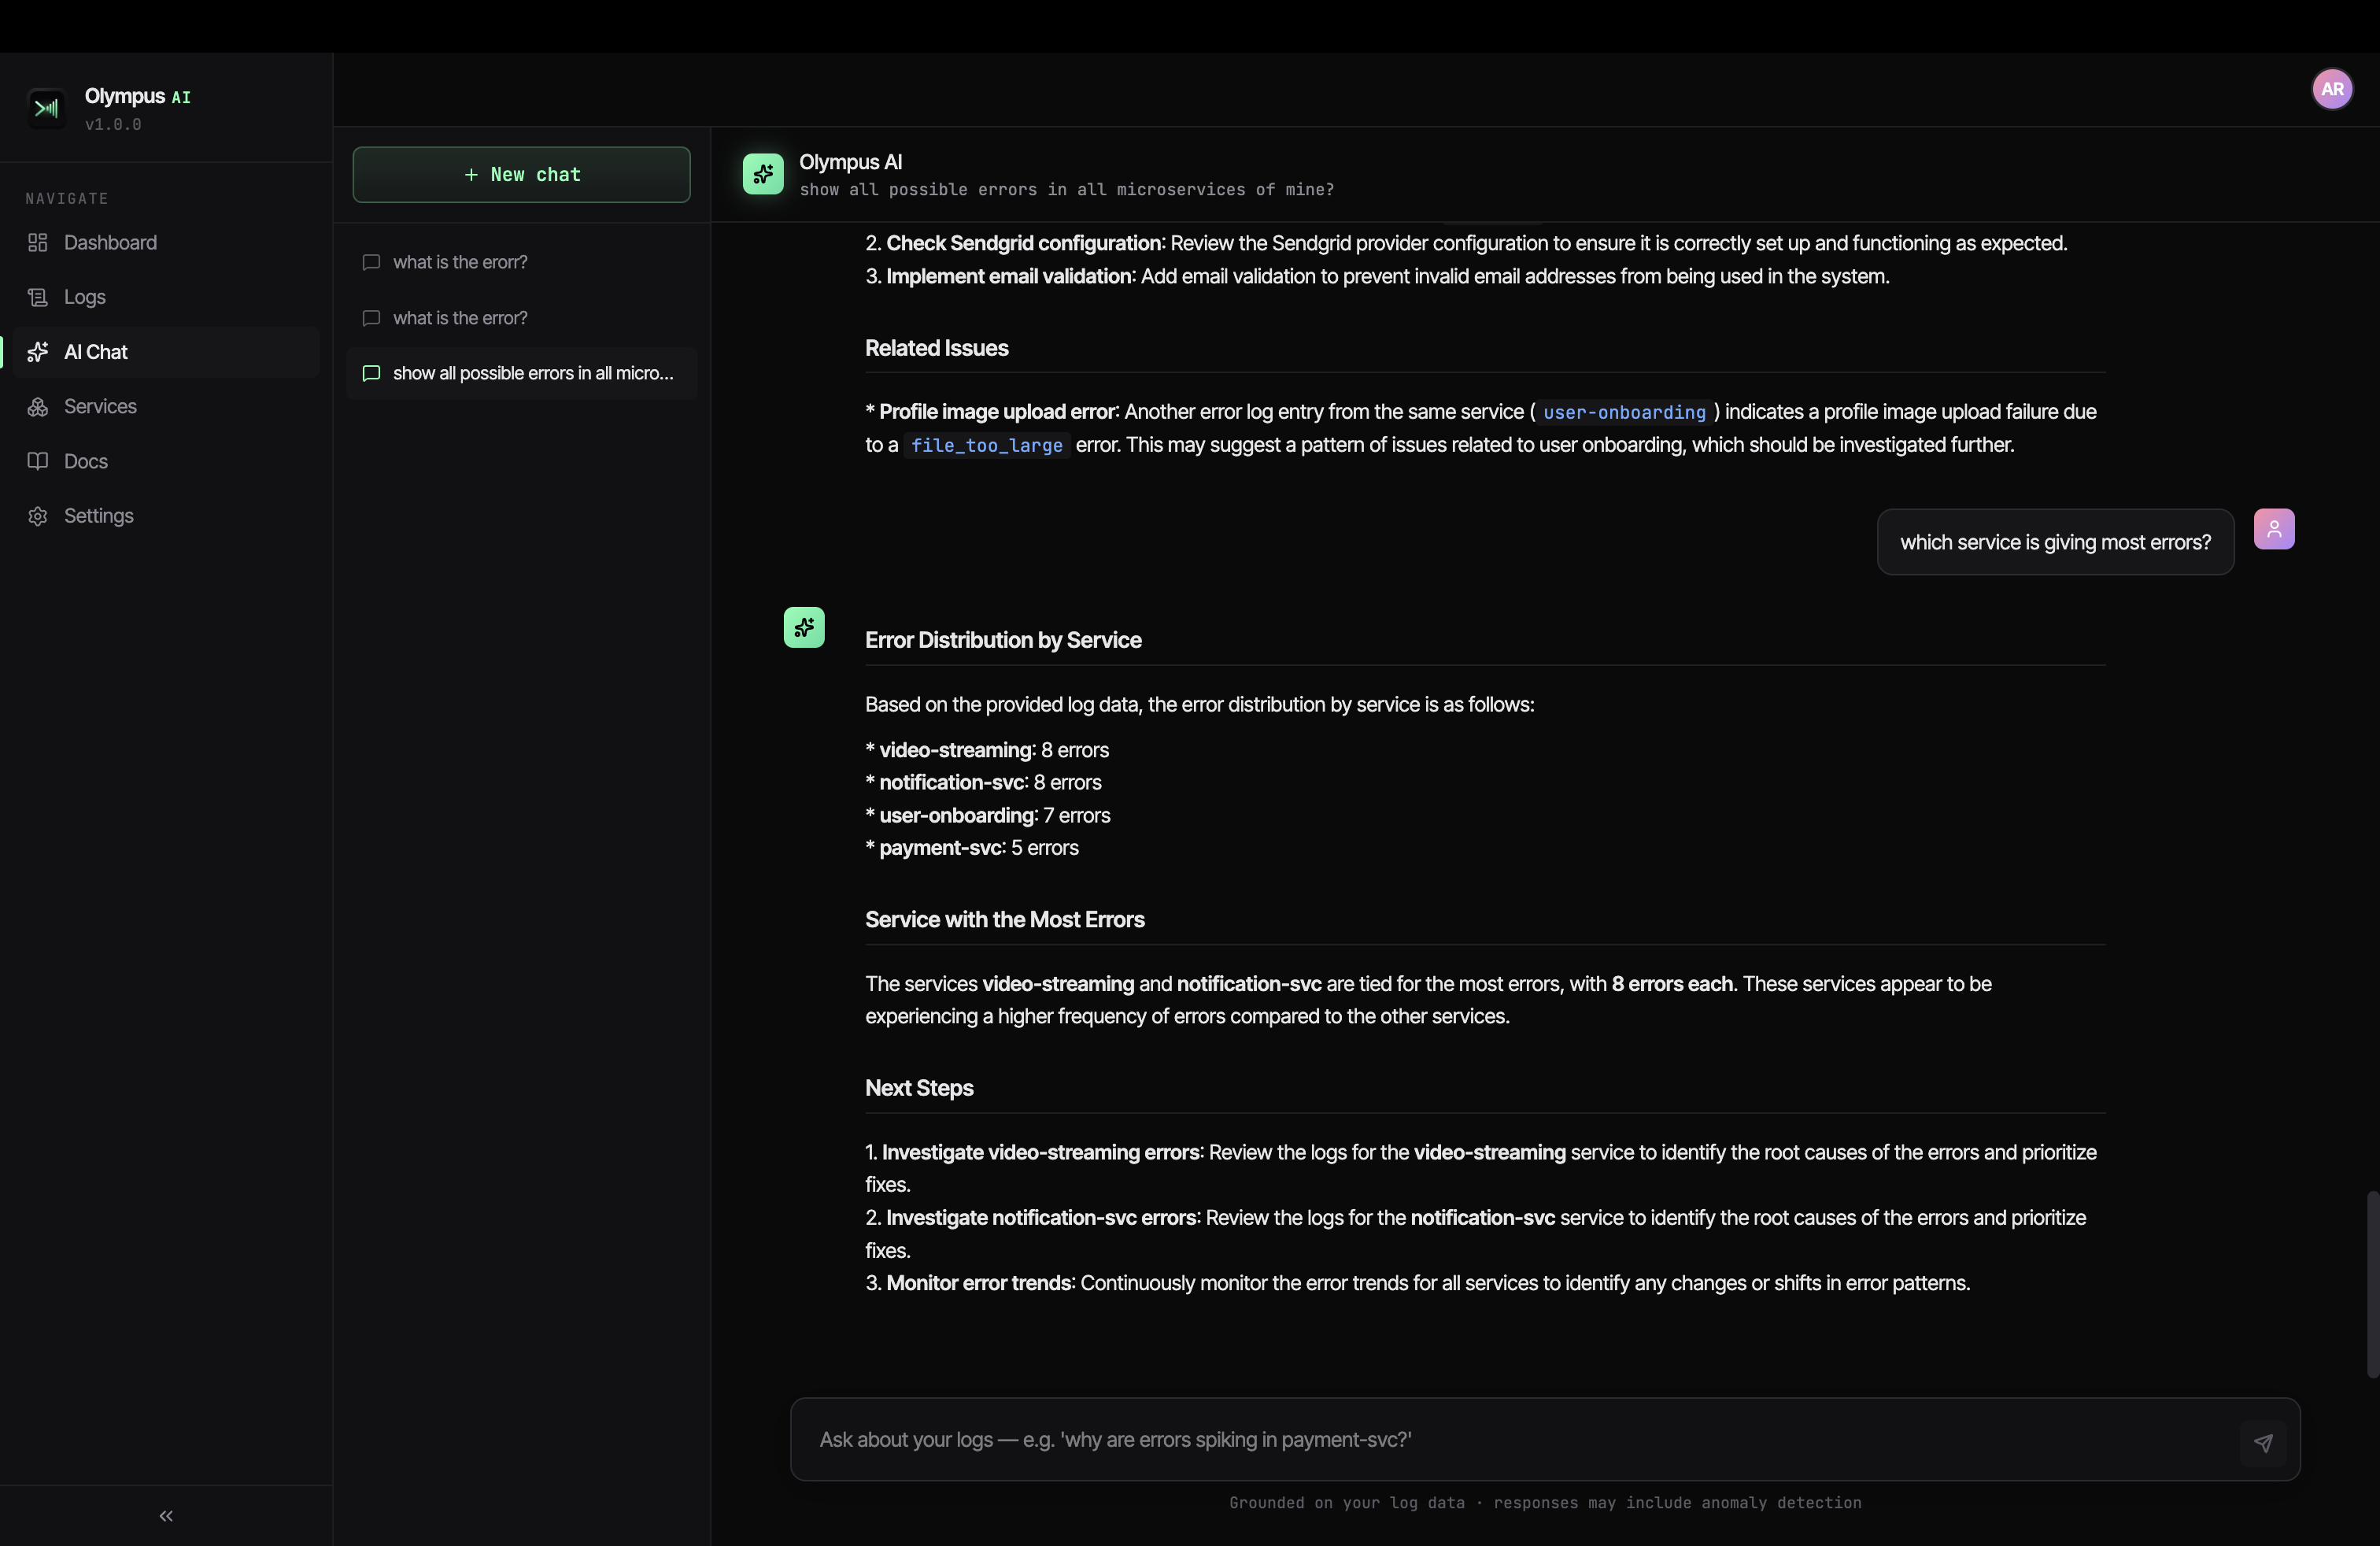
Task: Select the "show all possible errors" chat
Action: point(532,373)
